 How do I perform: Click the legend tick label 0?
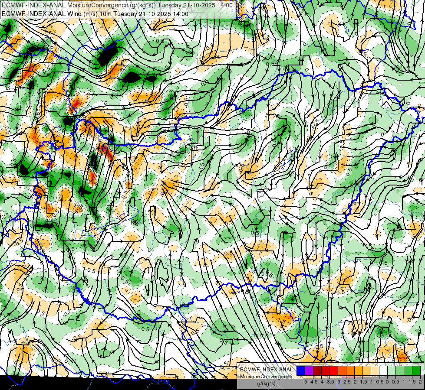387,382
